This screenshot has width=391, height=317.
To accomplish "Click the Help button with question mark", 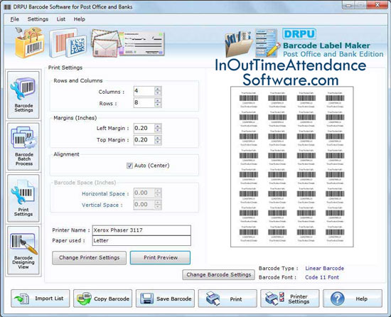I will (353, 299).
